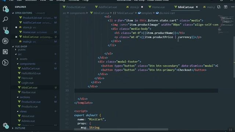The image size is (235, 132).
Task: Place cursor on the empty line 33
Action: (x=146, y=91)
